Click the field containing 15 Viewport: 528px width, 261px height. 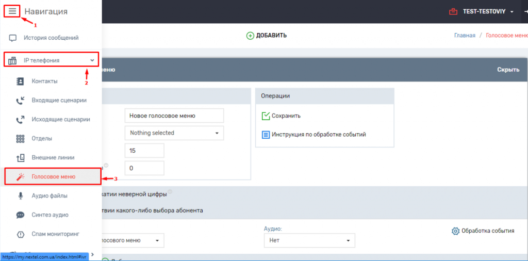pos(144,151)
